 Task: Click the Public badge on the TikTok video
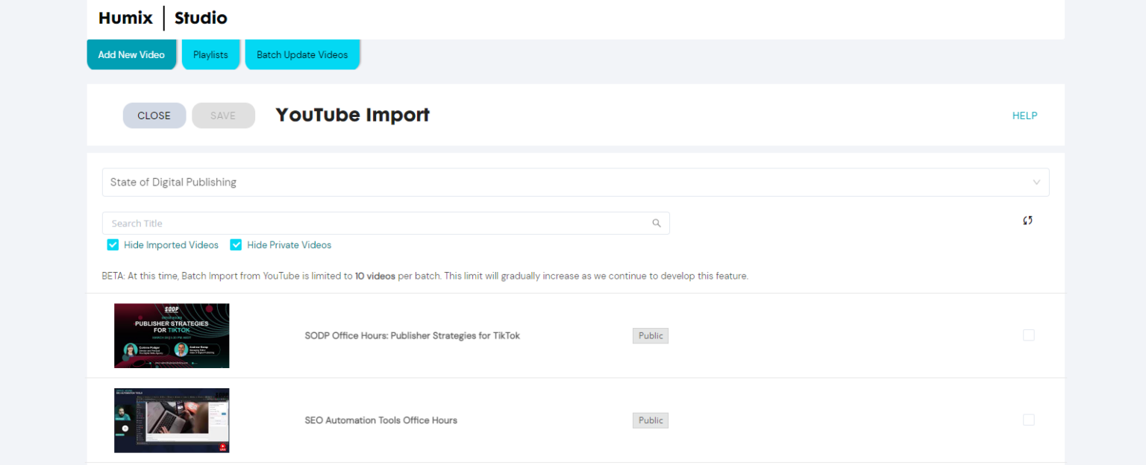click(x=651, y=335)
